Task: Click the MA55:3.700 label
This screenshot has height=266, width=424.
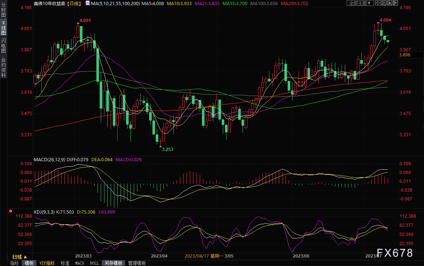Action: coord(235,4)
